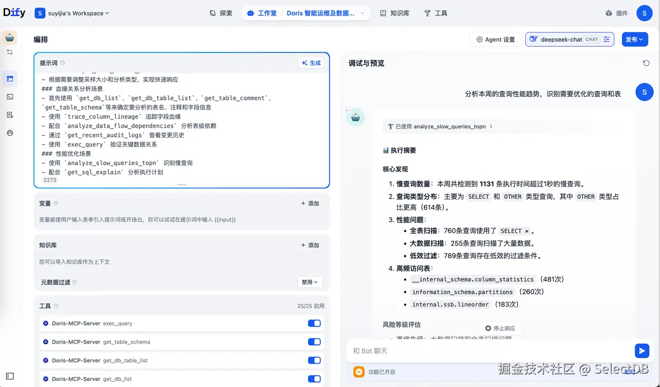Switch to the 工作室 tab
This screenshot has height=387, width=660.
pyautogui.click(x=261, y=13)
